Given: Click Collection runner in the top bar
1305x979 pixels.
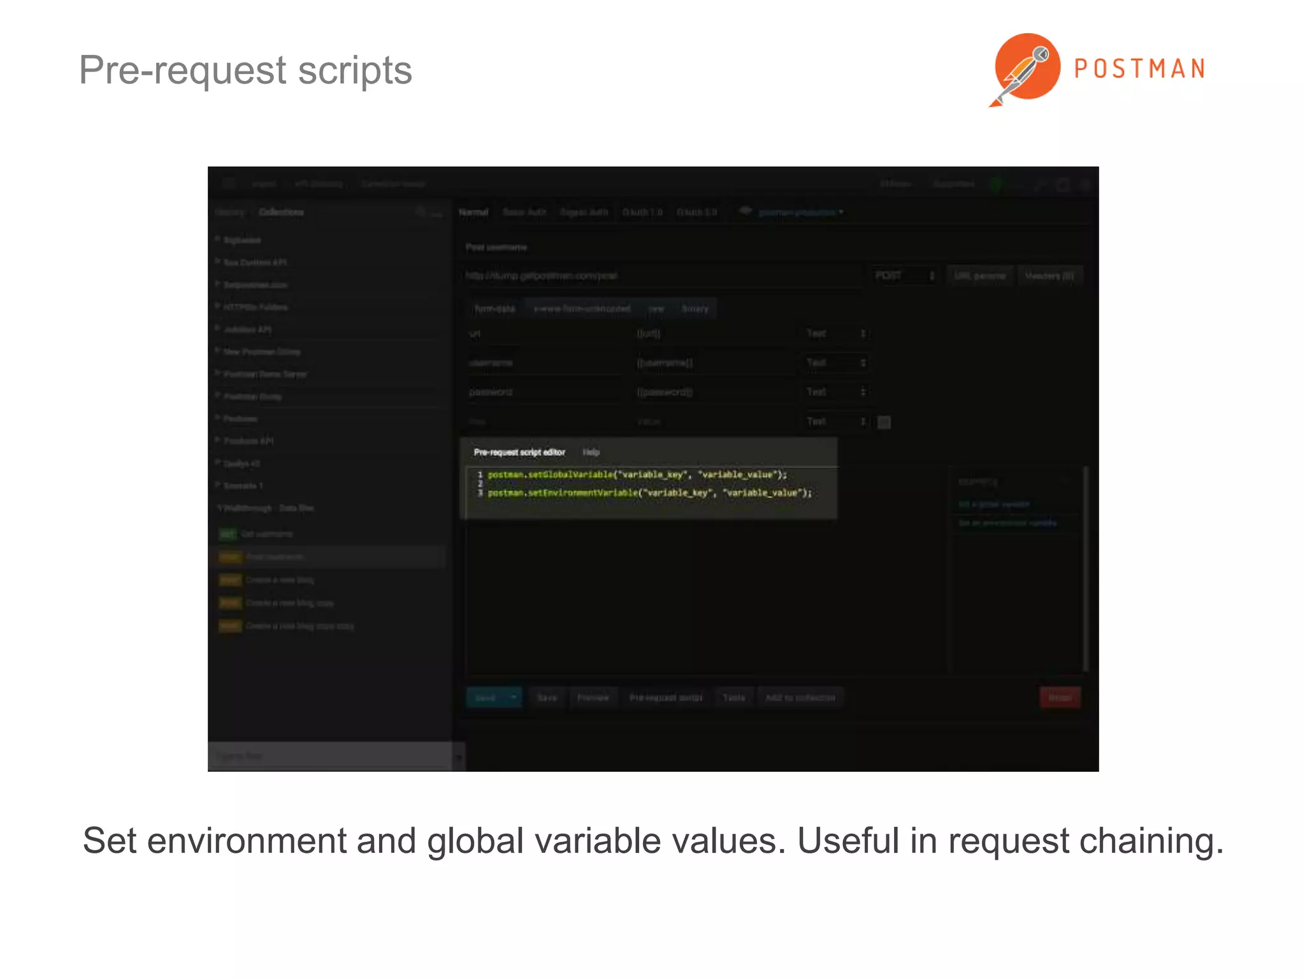Looking at the screenshot, I should (393, 184).
